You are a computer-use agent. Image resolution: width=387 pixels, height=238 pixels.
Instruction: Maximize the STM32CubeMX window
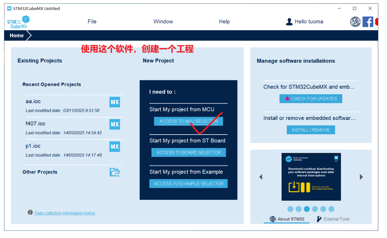coord(355,8)
